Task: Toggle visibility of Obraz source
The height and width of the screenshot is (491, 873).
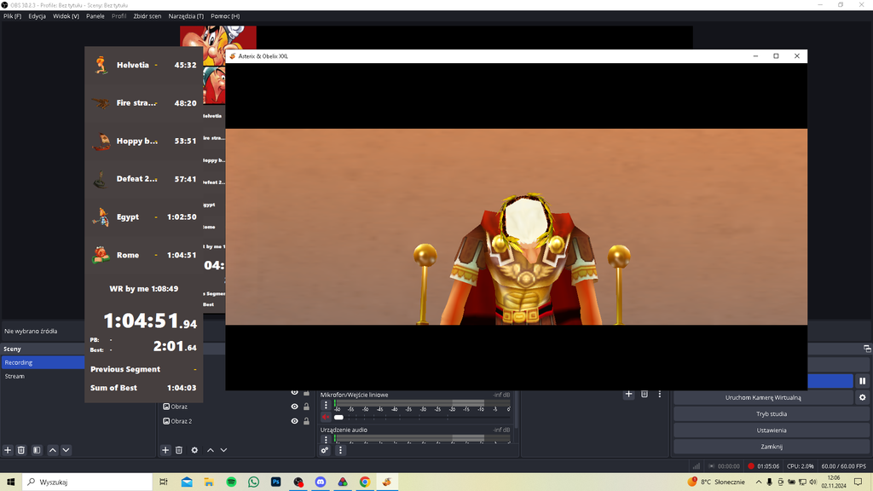Action: click(x=294, y=407)
